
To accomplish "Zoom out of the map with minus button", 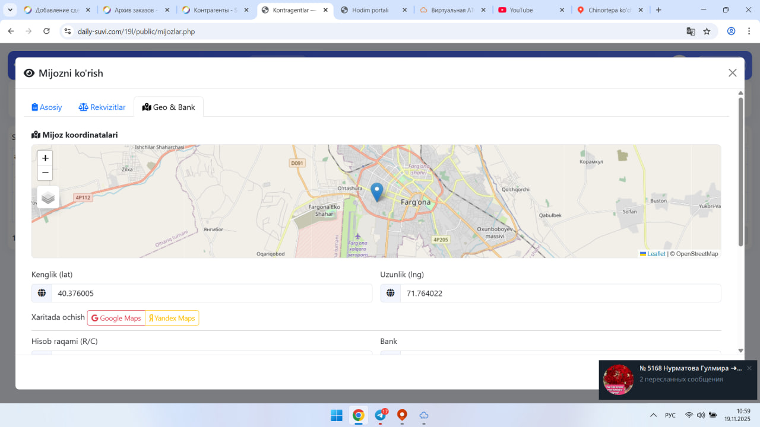I will click(x=45, y=173).
